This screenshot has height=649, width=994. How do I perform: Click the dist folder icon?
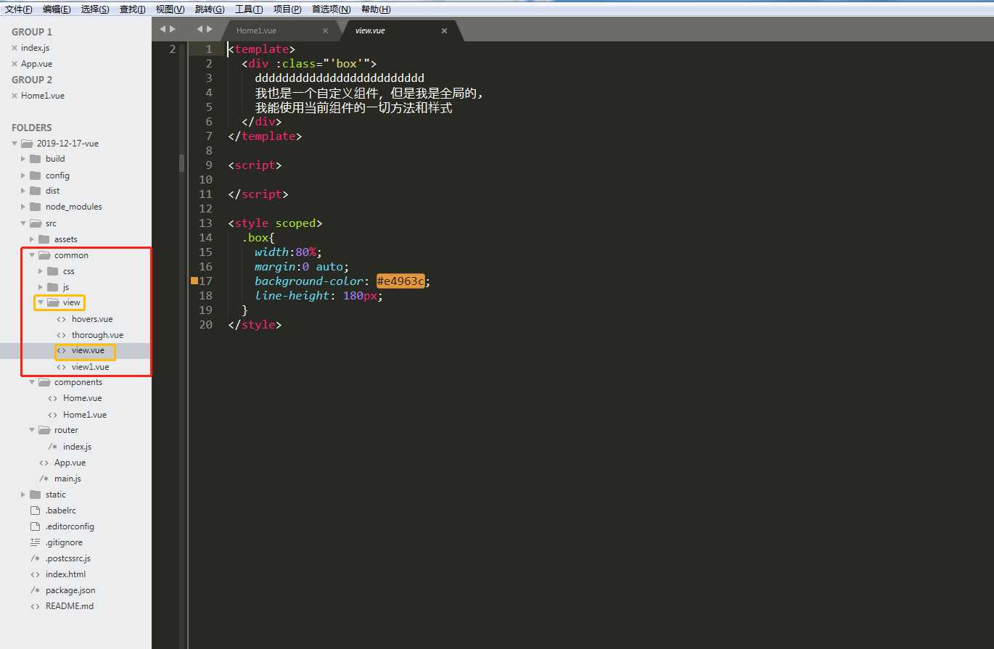coord(35,191)
